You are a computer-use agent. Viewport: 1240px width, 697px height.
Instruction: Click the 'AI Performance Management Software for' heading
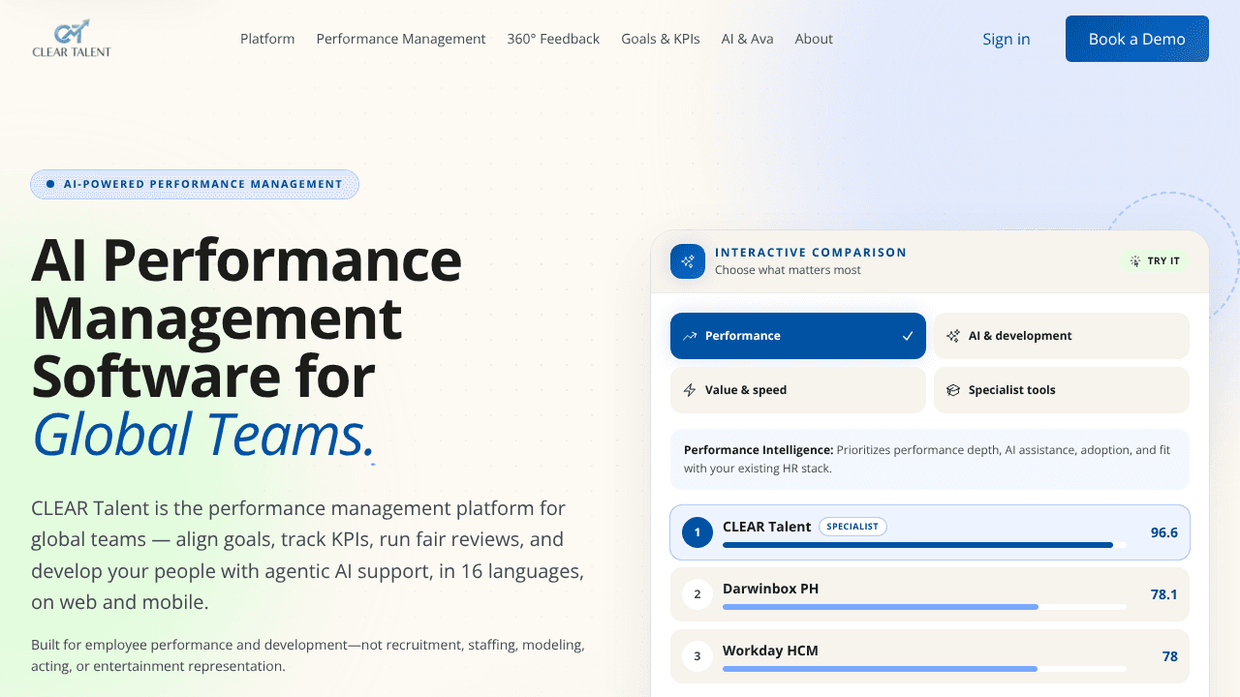[x=247, y=318]
